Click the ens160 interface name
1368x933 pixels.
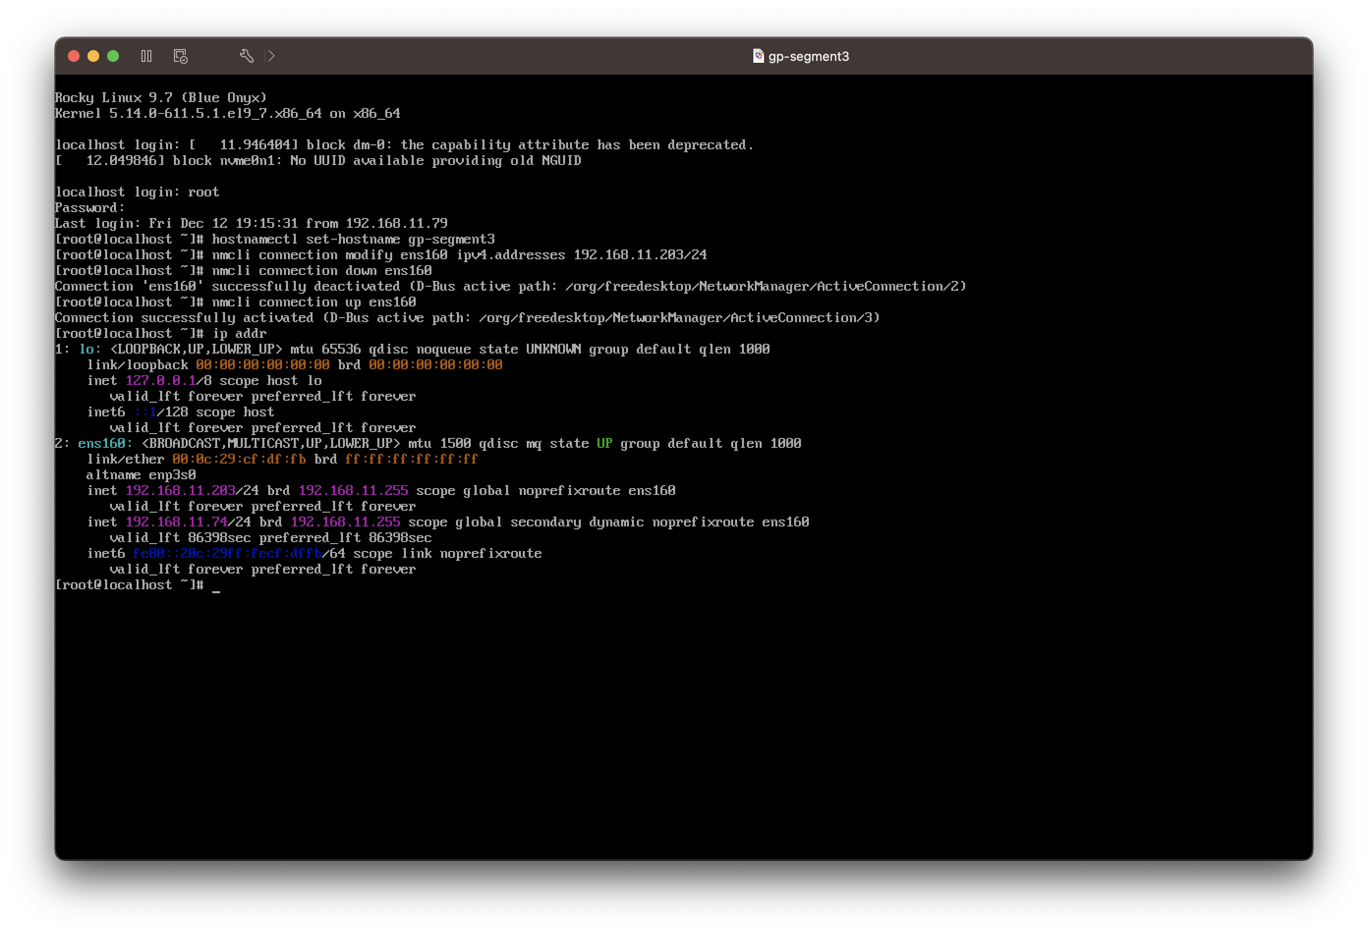[x=102, y=443]
